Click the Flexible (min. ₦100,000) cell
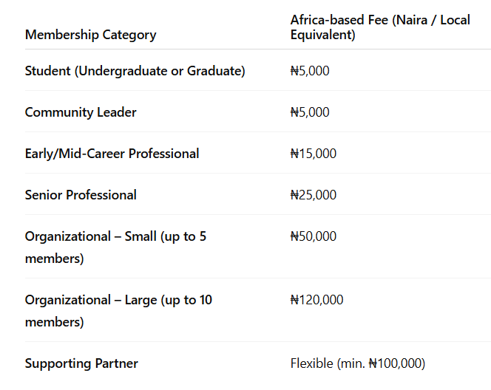 (358, 363)
